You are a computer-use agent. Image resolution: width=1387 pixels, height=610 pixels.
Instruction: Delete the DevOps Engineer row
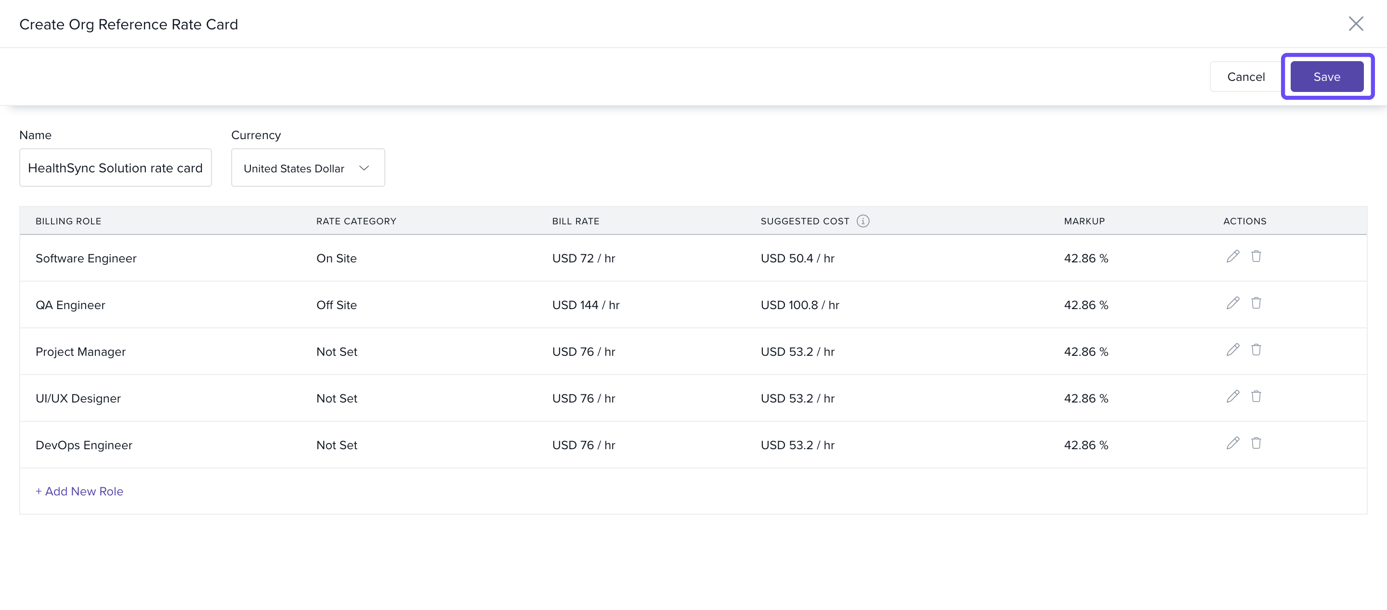pyautogui.click(x=1256, y=443)
